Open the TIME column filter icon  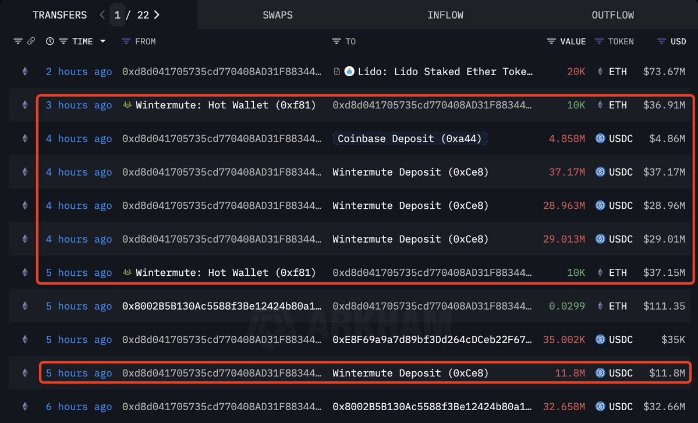click(63, 41)
